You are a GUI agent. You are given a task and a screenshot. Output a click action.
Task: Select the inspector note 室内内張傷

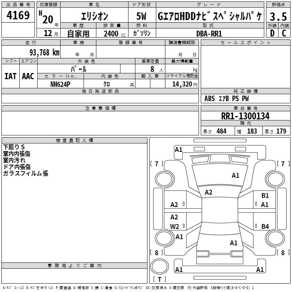(16, 154)
